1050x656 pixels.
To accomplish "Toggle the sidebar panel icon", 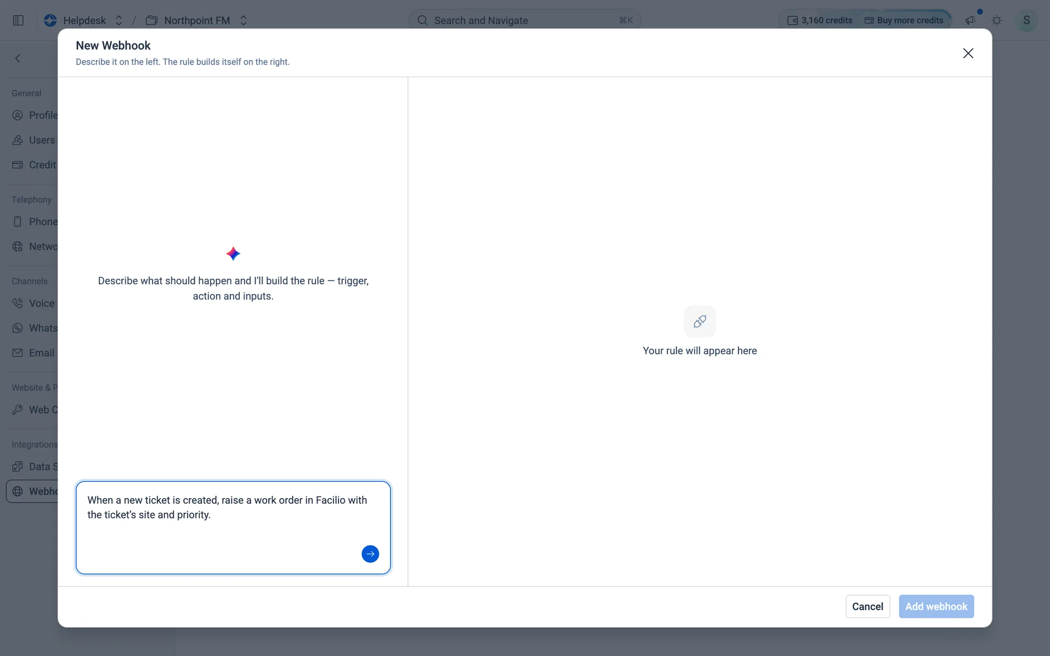I will pos(18,20).
